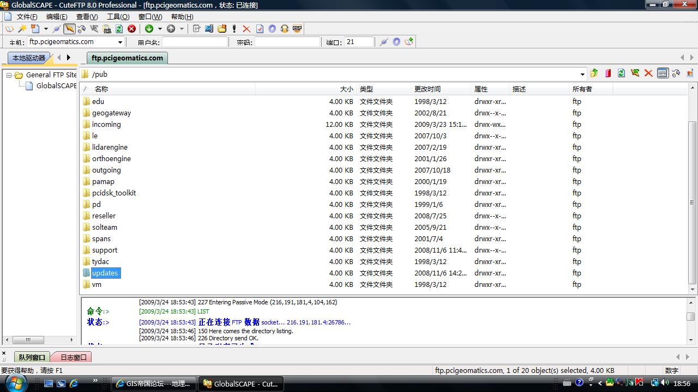
Task: Open the 帮助(H) menu
Action: pyautogui.click(x=182, y=17)
